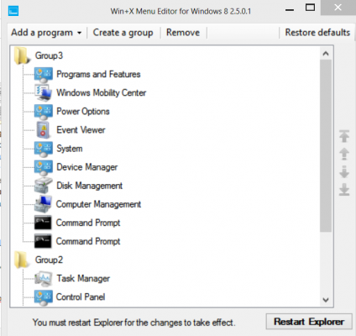Click the Move down arrow icon
356x336 pixels.
pyautogui.click(x=344, y=172)
